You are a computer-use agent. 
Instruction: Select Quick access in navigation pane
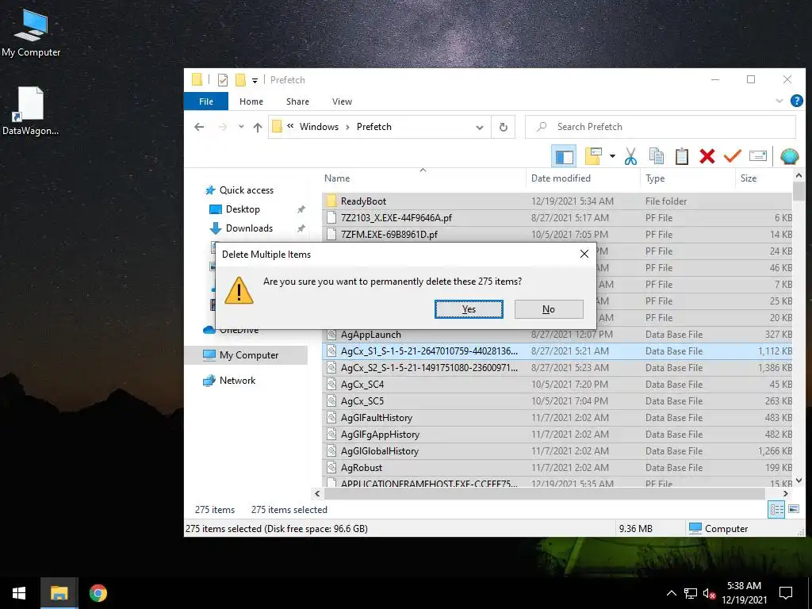pos(247,190)
